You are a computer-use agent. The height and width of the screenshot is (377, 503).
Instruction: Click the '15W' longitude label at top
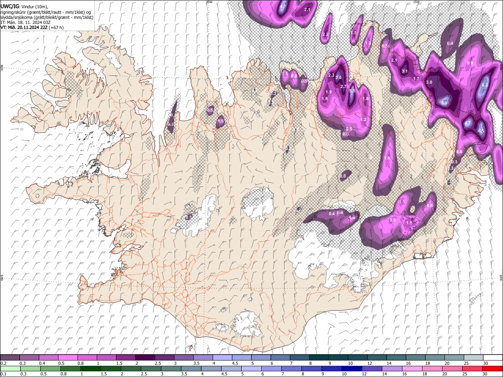coord(417,2)
